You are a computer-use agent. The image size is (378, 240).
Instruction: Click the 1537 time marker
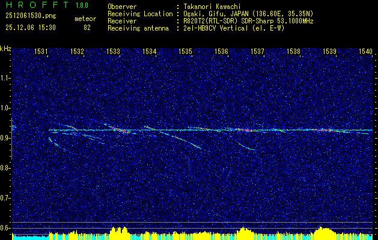[257, 51]
